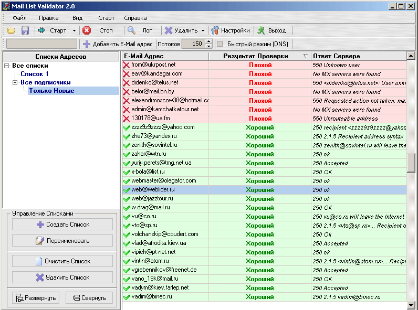
Task: Click green check icon for x-bola@list.ru
Action: [x=127, y=172]
